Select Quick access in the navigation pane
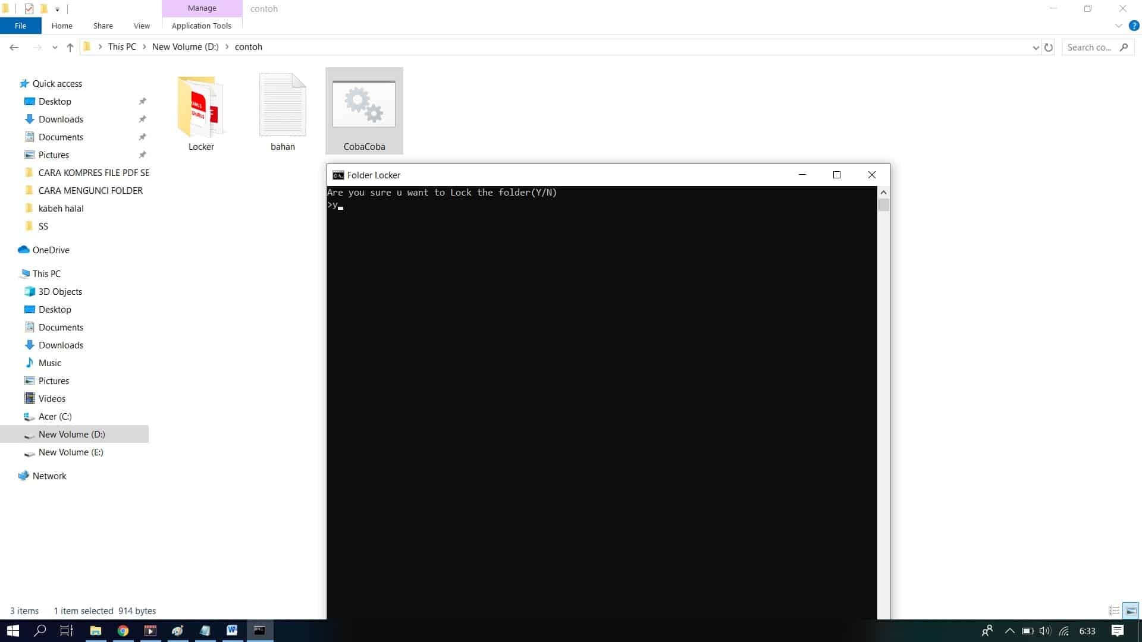The image size is (1142, 642). click(x=57, y=84)
